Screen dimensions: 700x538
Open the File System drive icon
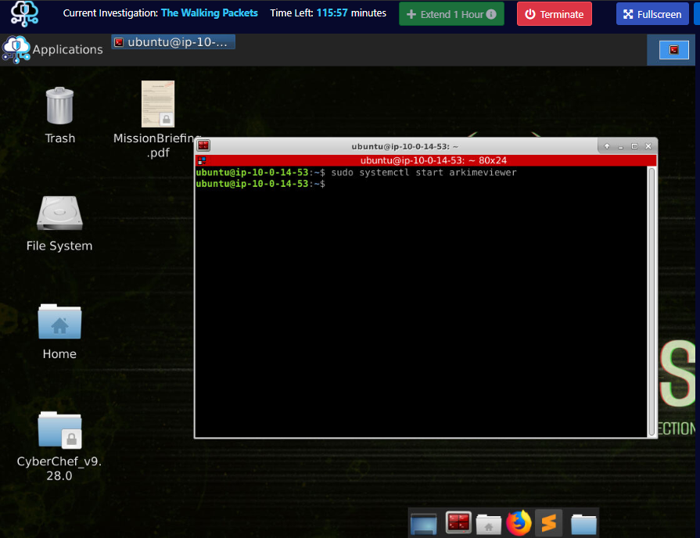click(59, 213)
